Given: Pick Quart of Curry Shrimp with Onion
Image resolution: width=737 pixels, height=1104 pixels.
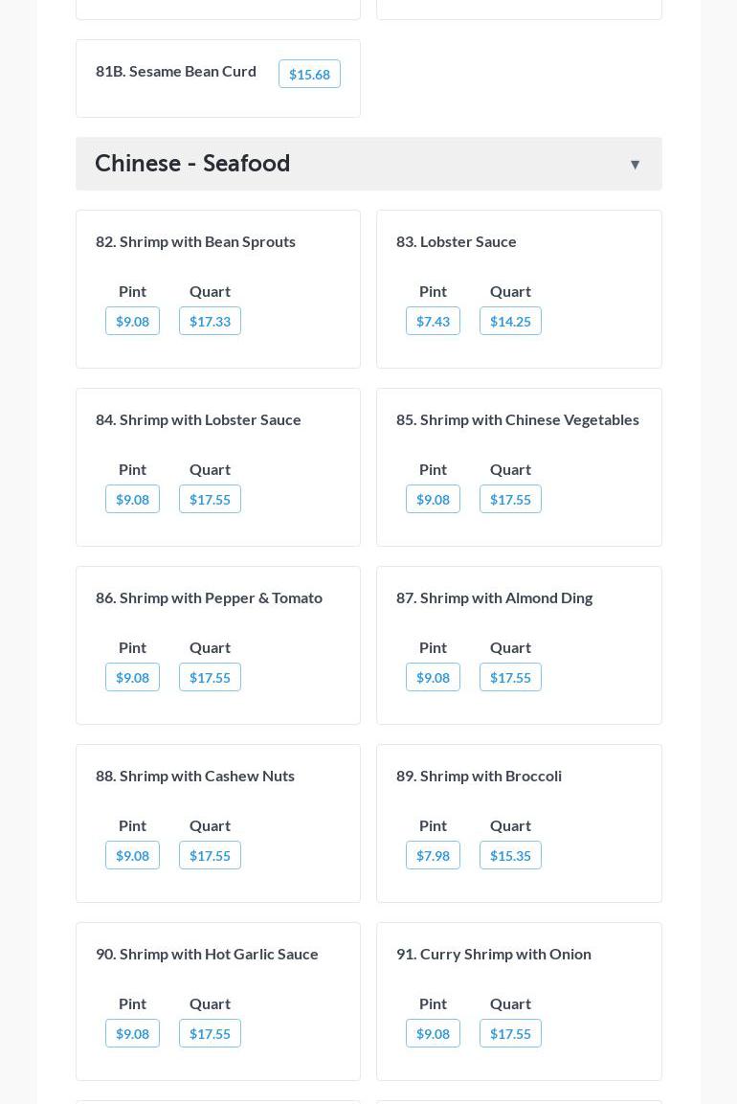Looking at the screenshot, I should pyautogui.click(x=510, y=1034).
